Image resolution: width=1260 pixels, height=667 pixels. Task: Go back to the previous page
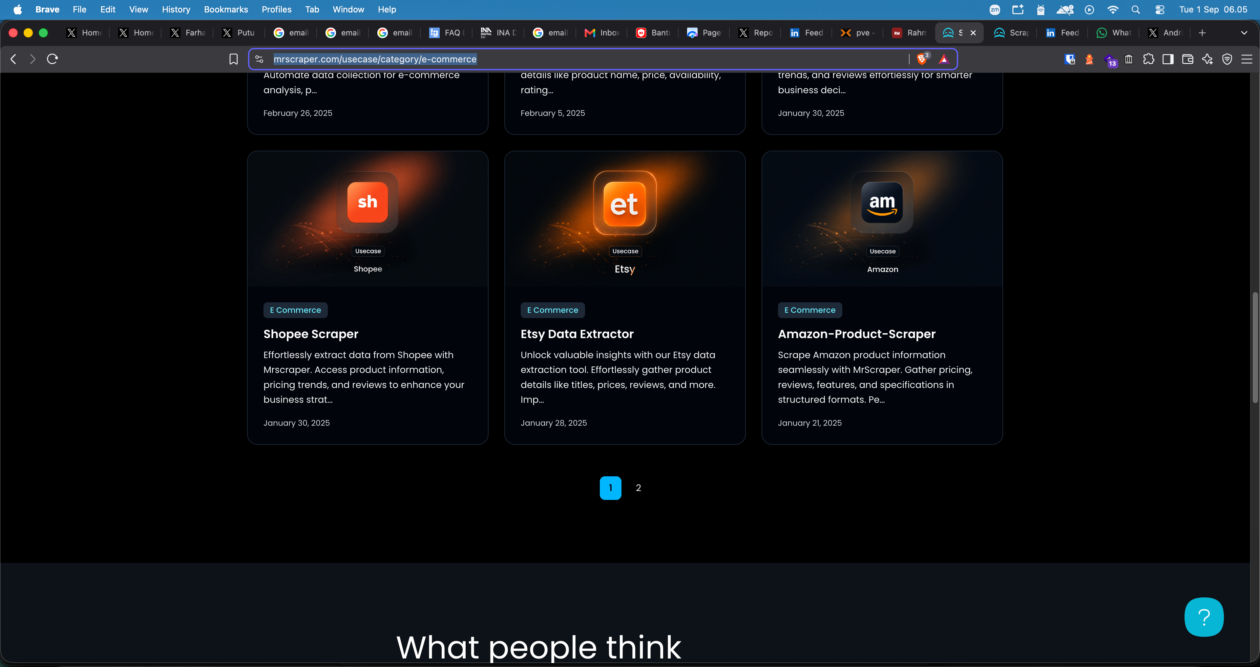[x=14, y=59]
